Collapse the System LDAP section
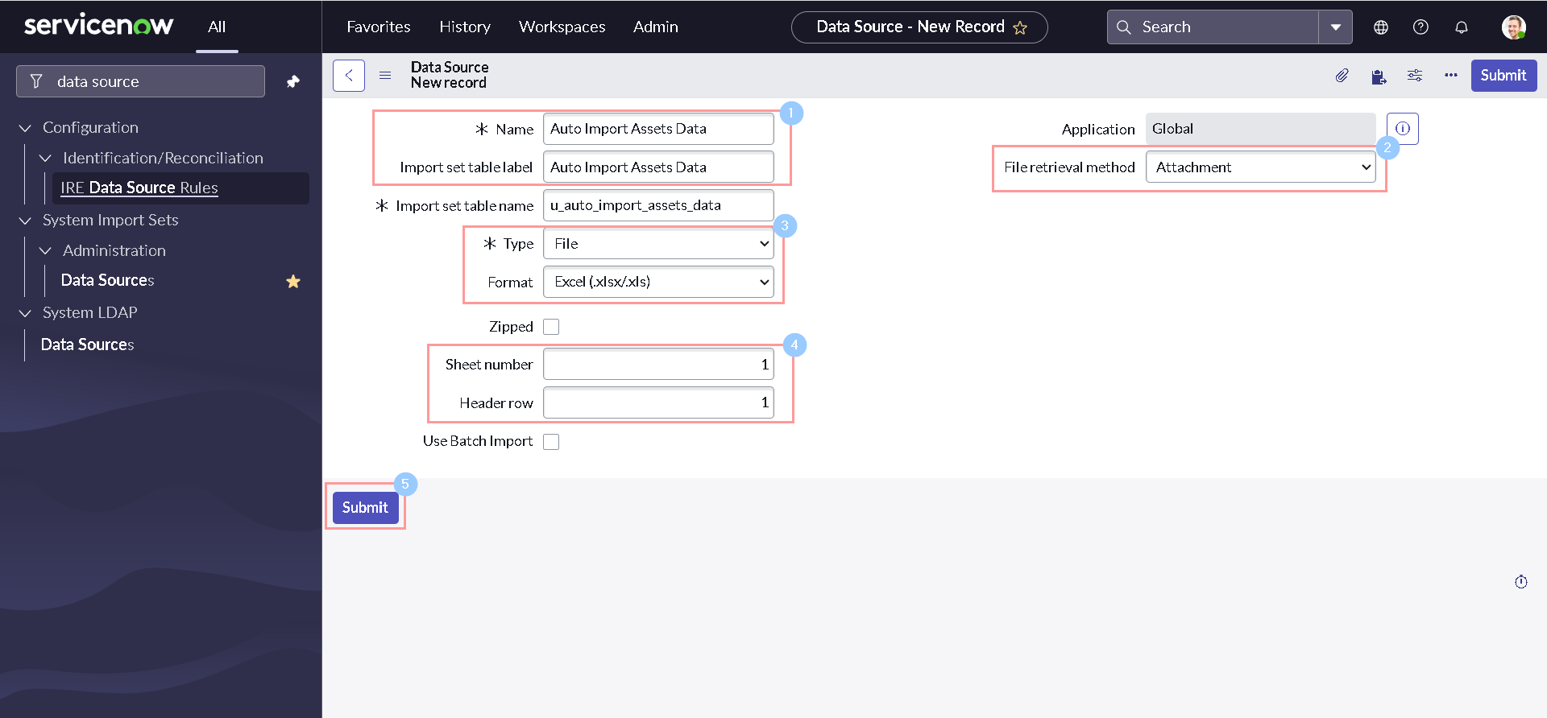This screenshot has width=1547, height=718. tap(25, 313)
